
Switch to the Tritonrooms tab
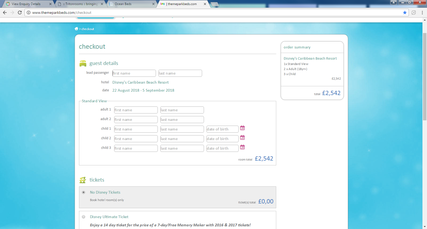[x=80, y=4]
